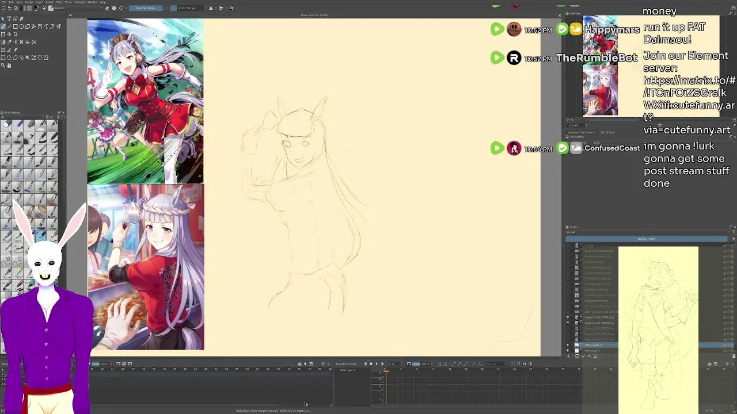This screenshot has width=737, height=414.
Task: Open the Choose Brush Preset icon
Action: (51, 8)
